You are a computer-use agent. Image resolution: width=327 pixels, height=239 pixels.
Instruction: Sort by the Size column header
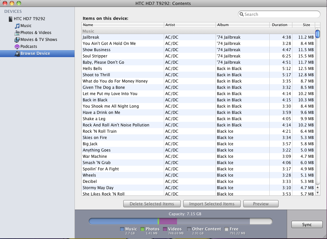304,25
